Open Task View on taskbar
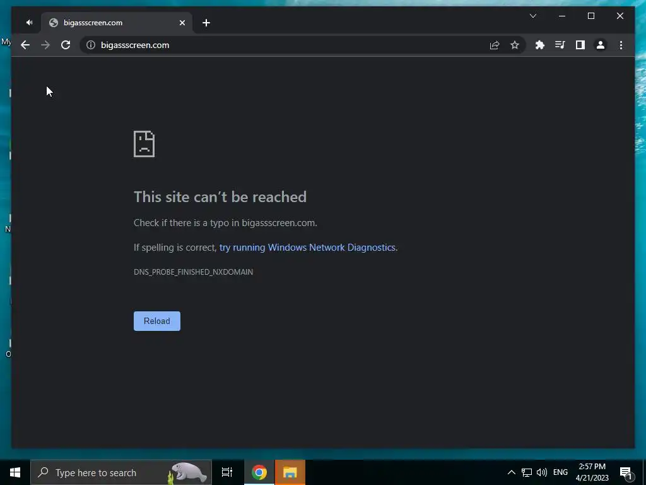646x485 pixels. point(227,472)
